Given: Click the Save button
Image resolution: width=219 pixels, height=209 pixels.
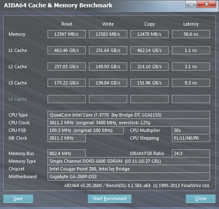Looking at the screenshot, I should tap(18, 198).
